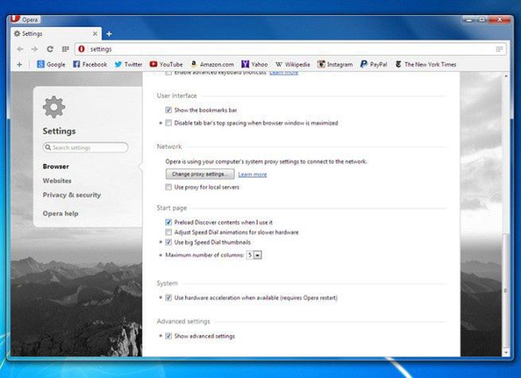Open the Google bookmark
This screenshot has height=378, width=521.
(x=51, y=64)
